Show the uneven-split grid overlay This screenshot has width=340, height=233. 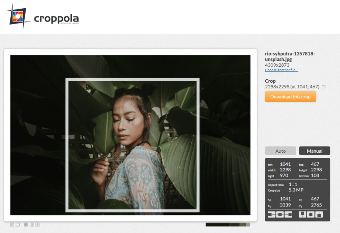38,225
